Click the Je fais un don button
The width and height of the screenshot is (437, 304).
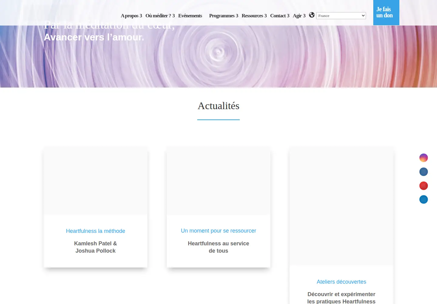(386, 12)
